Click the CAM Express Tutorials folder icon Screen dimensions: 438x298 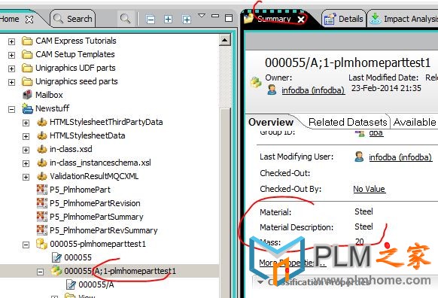(27, 41)
